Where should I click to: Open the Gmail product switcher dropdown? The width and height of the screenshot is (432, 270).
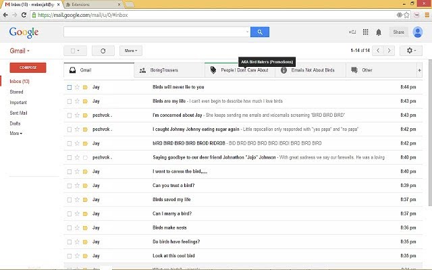pos(20,51)
